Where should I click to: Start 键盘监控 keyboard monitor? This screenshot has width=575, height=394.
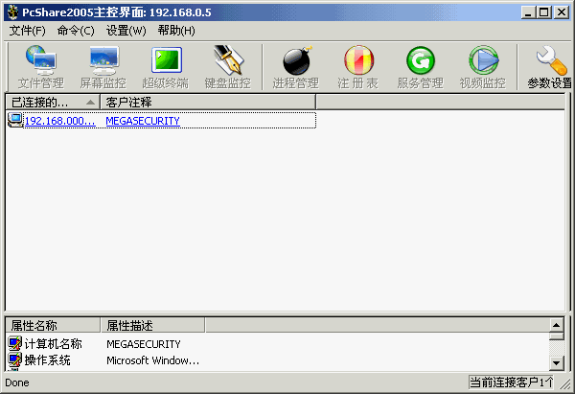click(x=227, y=67)
